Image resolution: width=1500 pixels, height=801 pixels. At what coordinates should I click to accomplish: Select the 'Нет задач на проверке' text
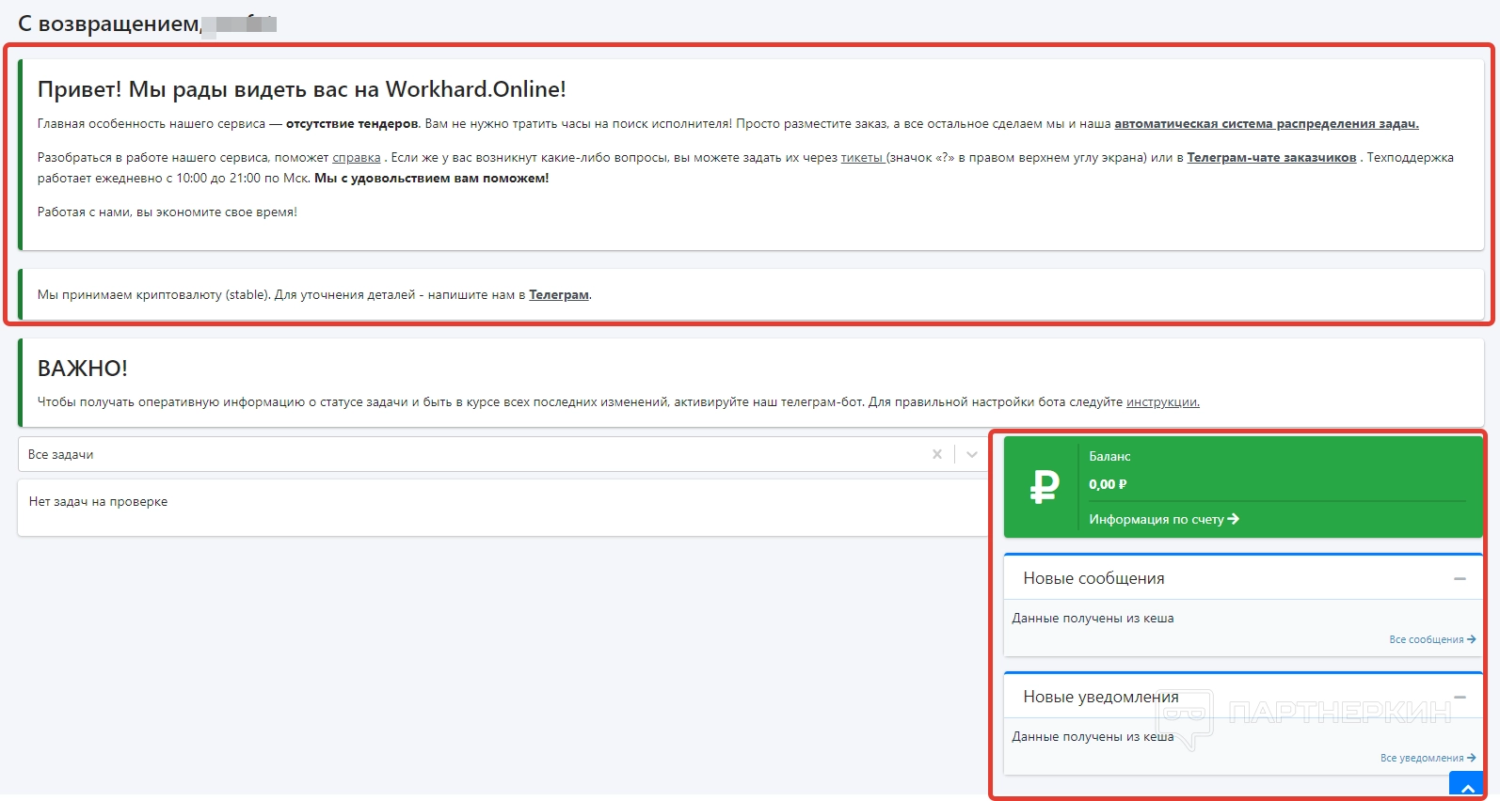(x=98, y=501)
